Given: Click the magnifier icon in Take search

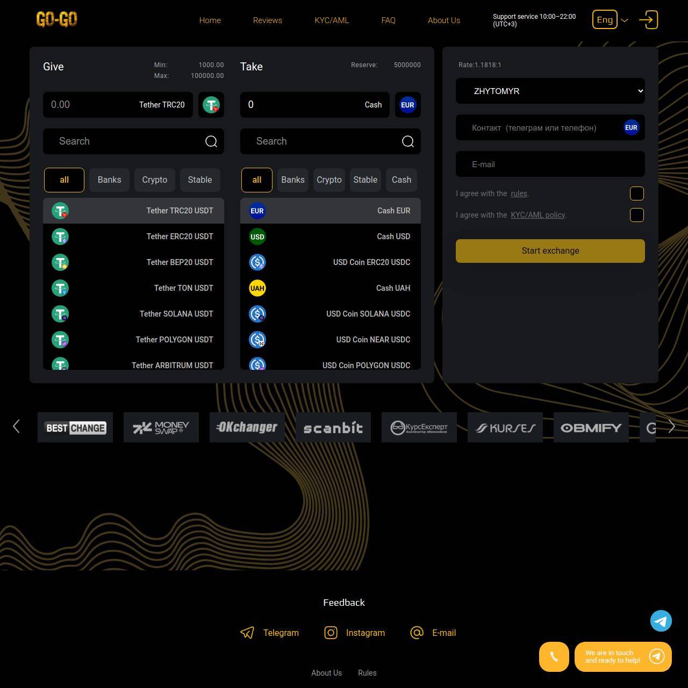Looking at the screenshot, I should click(x=408, y=141).
